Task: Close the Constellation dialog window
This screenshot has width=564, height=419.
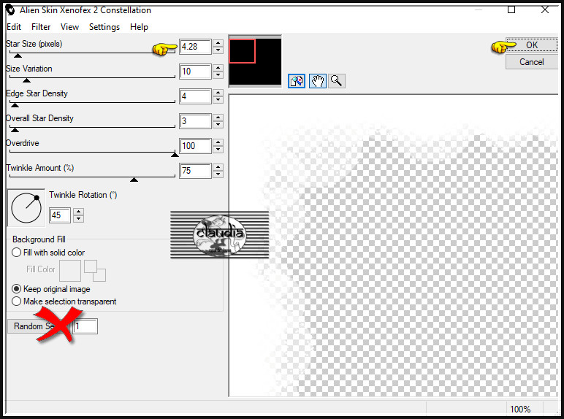Action: [x=544, y=9]
